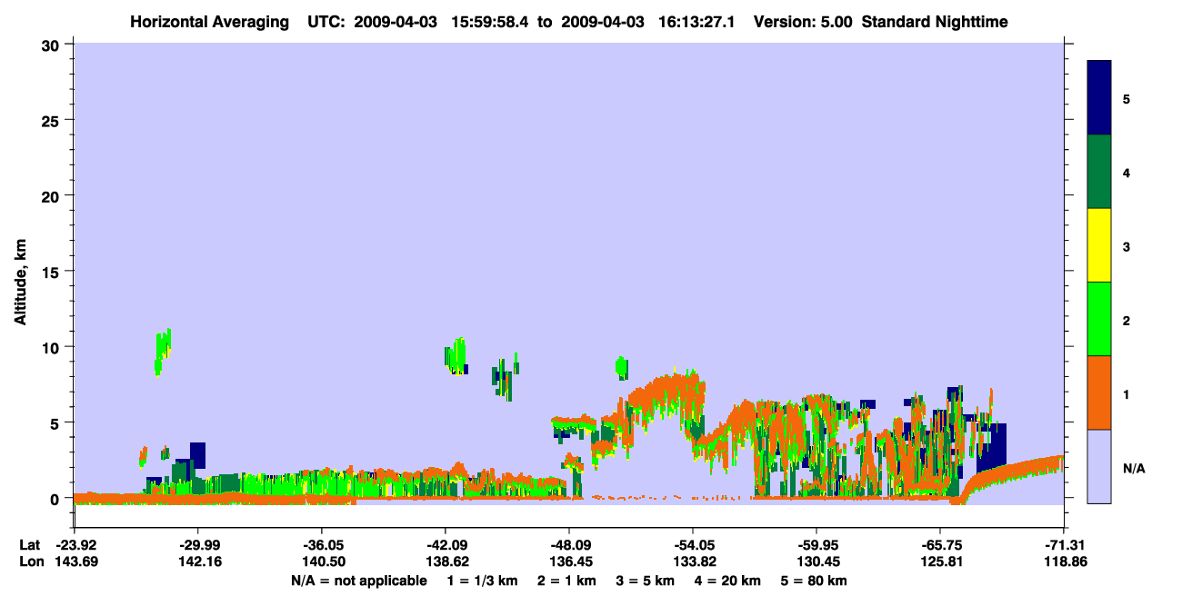Image resolution: width=1182 pixels, height=606 pixels.
Task: Click the y-axis tick label 25
Action: click(53, 120)
